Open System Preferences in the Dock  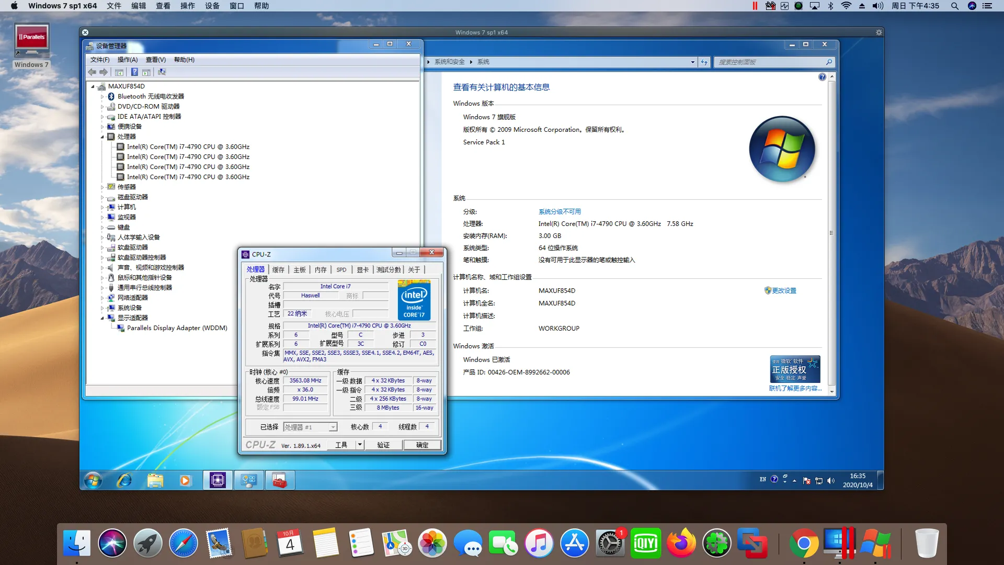tap(610, 543)
